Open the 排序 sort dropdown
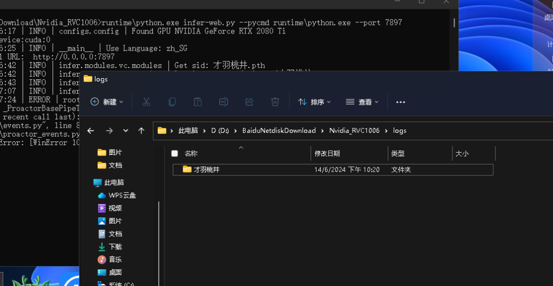Screen dimensions: 553x286 click(315, 102)
